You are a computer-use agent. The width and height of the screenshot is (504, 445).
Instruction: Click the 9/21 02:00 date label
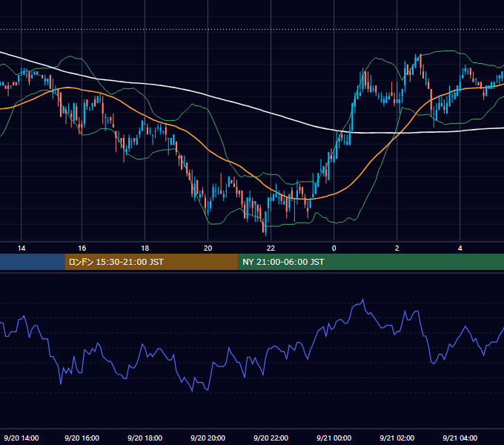click(x=397, y=438)
